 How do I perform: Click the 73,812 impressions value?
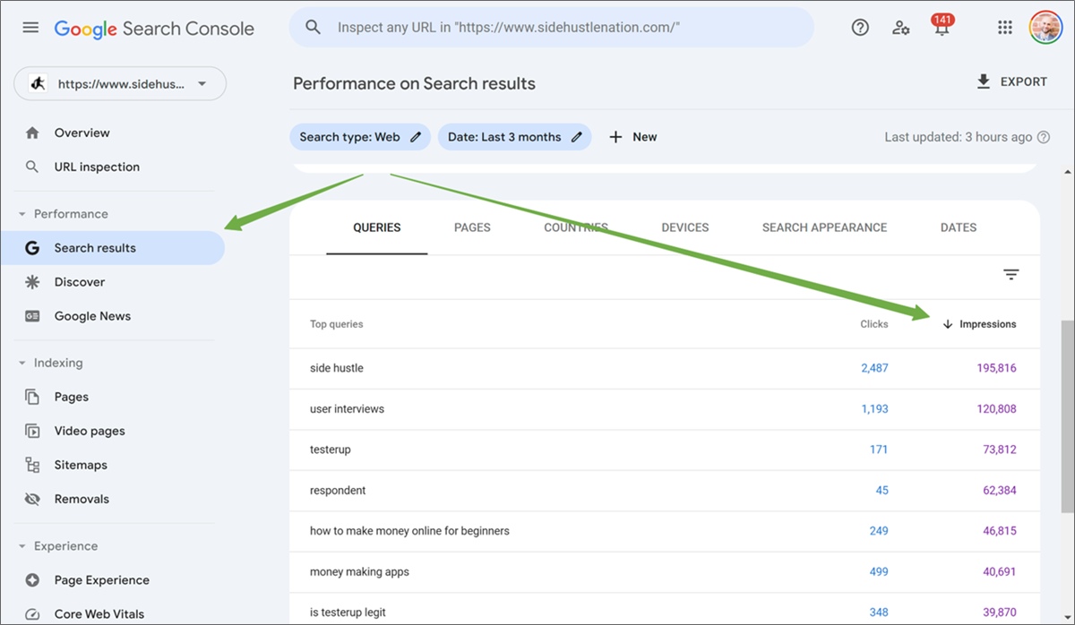[1000, 449]
